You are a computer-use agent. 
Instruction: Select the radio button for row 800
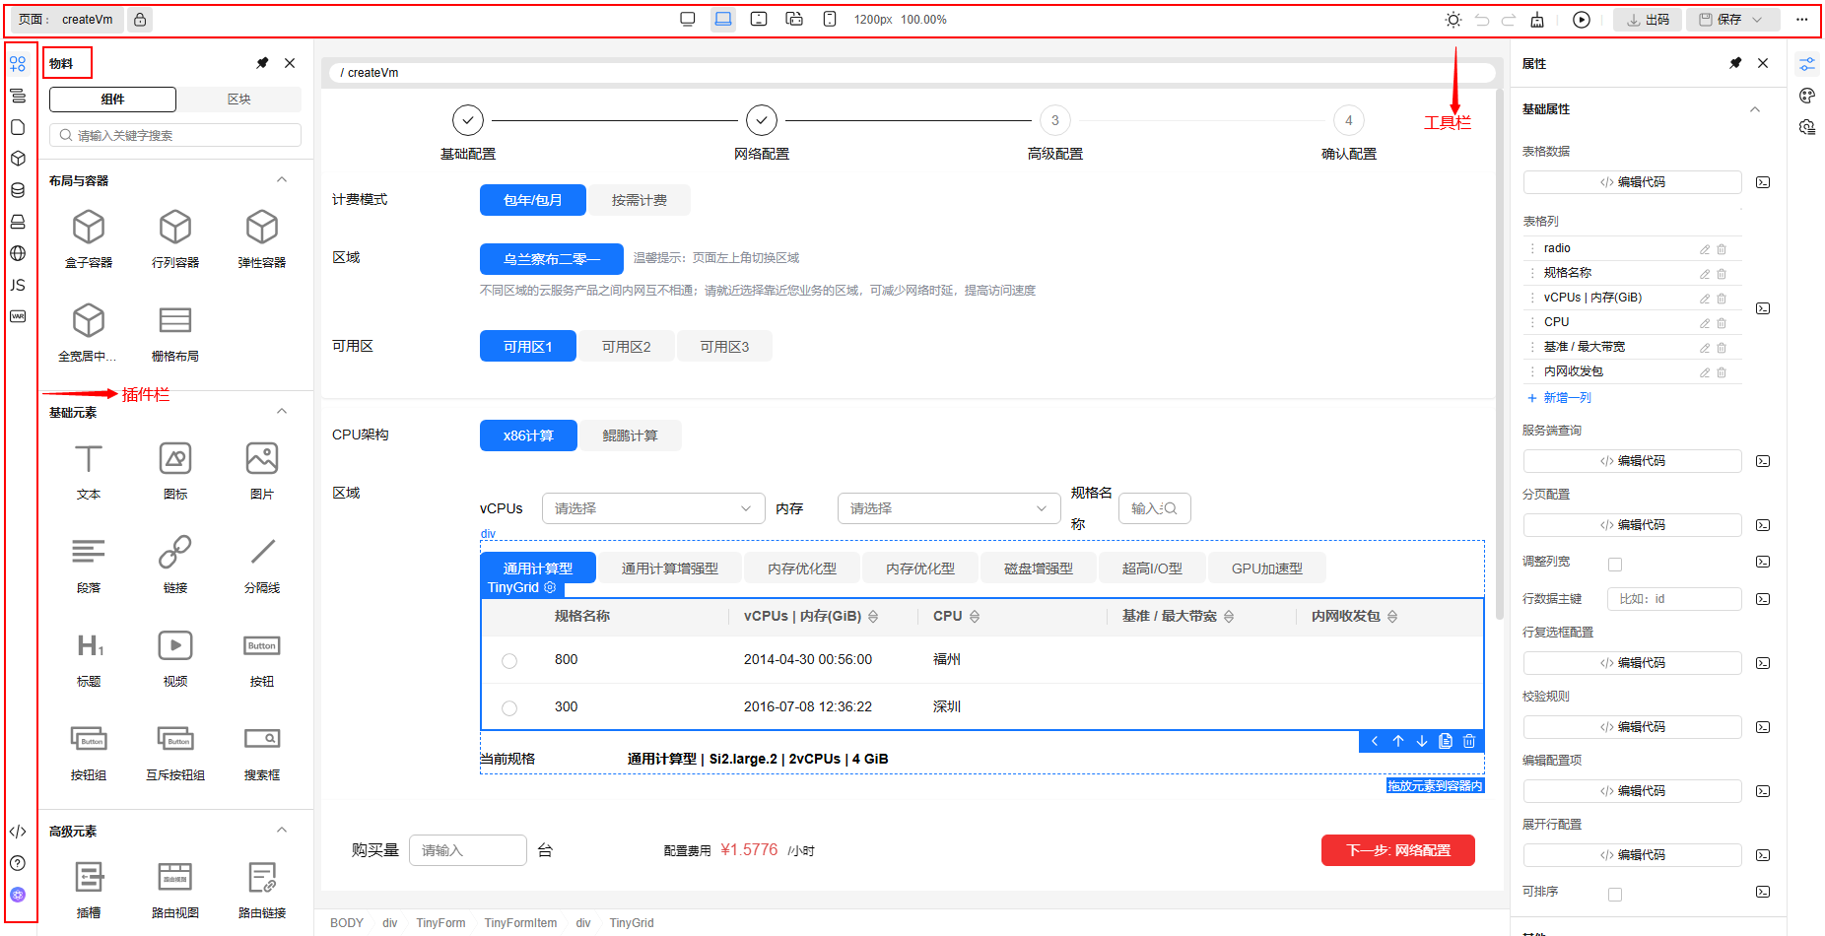coord(509,661)
